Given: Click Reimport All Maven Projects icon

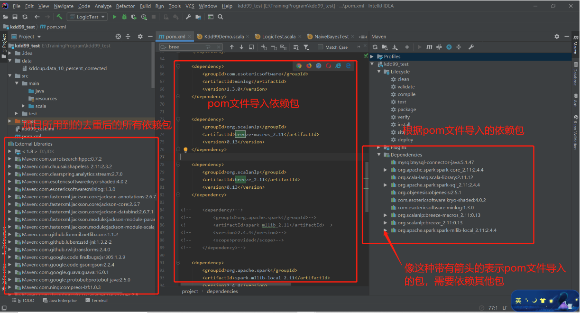Looking at the screenshot, I should click(375, 47).
